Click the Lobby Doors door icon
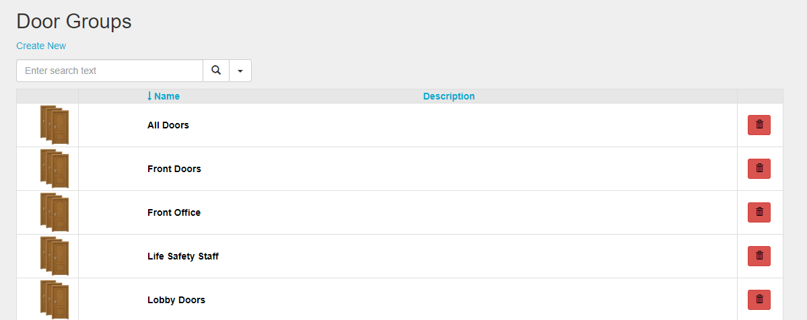The image size is (807, 320). (x=54, y=300)
